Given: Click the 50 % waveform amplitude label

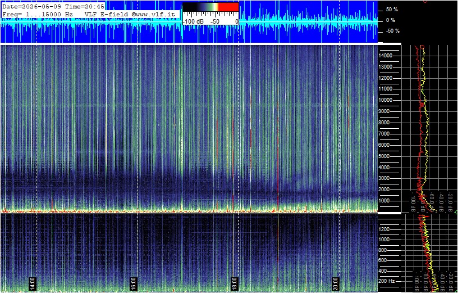Looking at the screenshot, I should click(392, 10).
